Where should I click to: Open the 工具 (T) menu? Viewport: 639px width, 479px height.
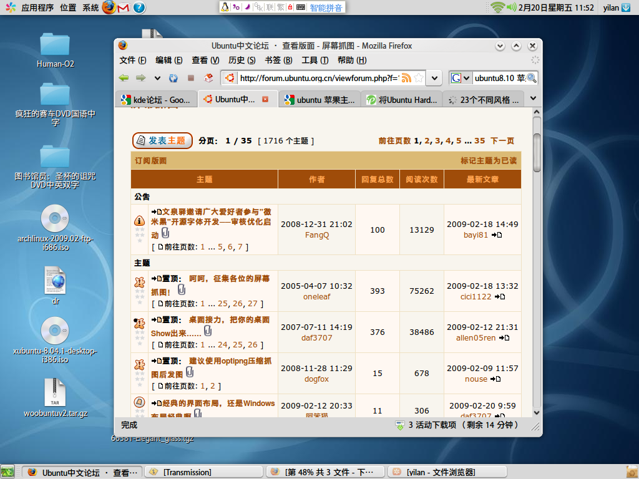click(x=315, y=60)
